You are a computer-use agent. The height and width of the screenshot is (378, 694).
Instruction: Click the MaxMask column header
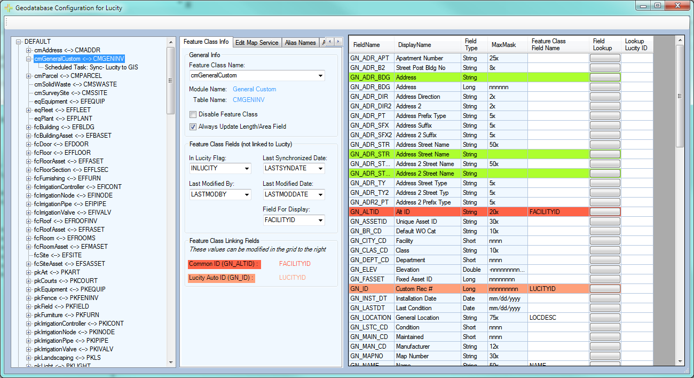pos(508,45)
